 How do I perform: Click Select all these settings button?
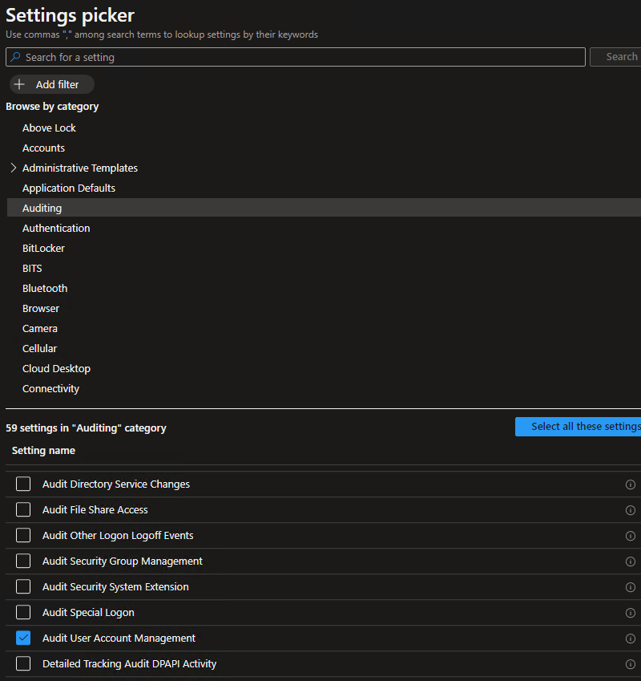tap(579, 427)
